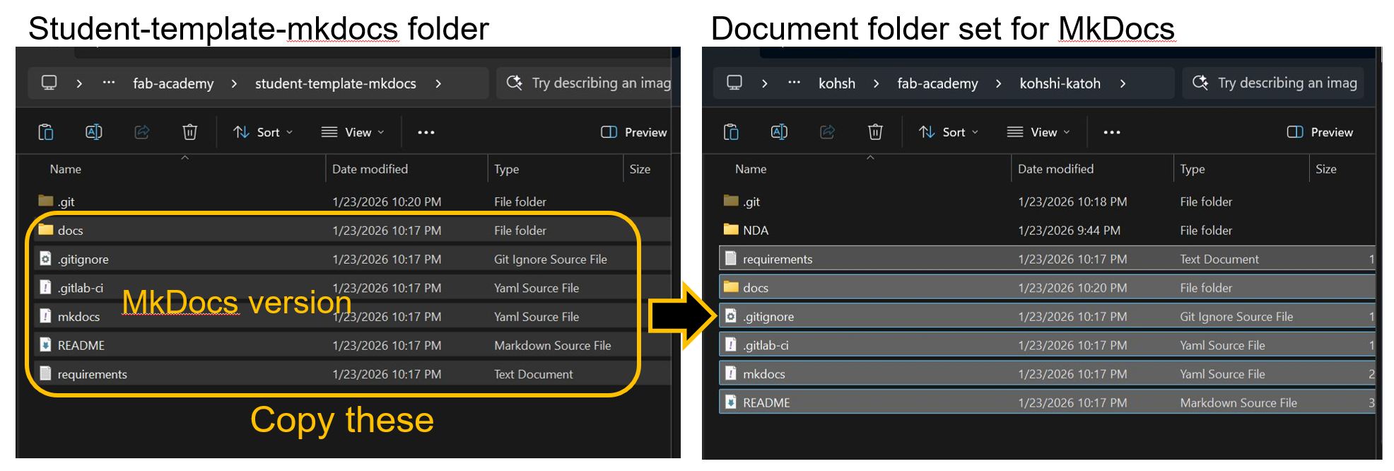
Task: Click requirements file icon in right window
Action: (731, 259)
